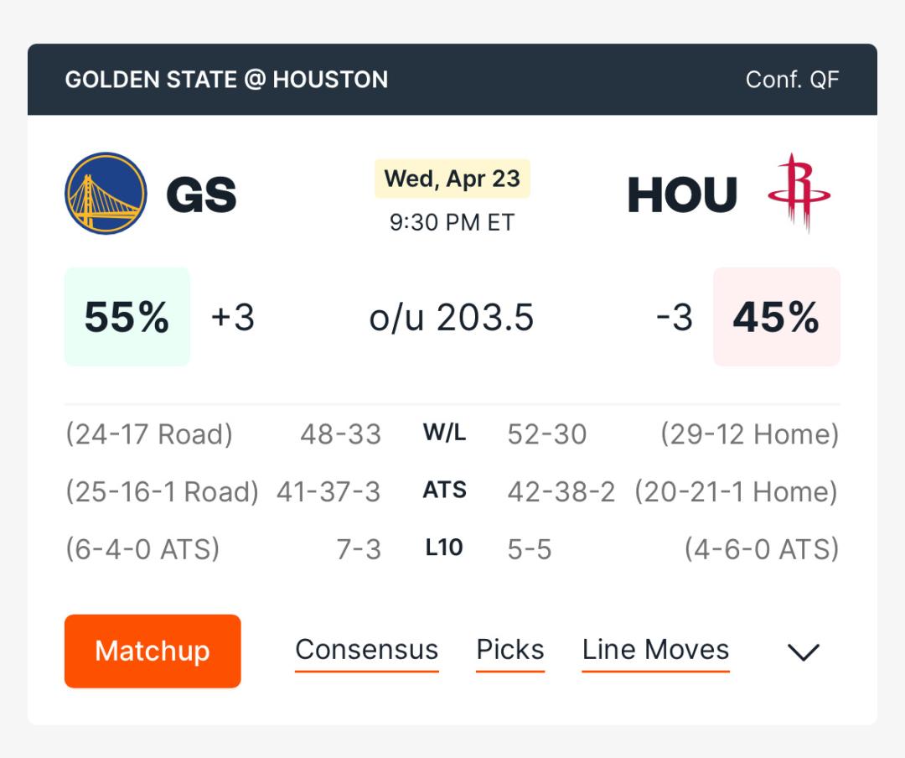This screenshot has width=905, height=758.
Task: Click the Houston -3 spread
Action: pyautogui.click(x=674, y=317)
